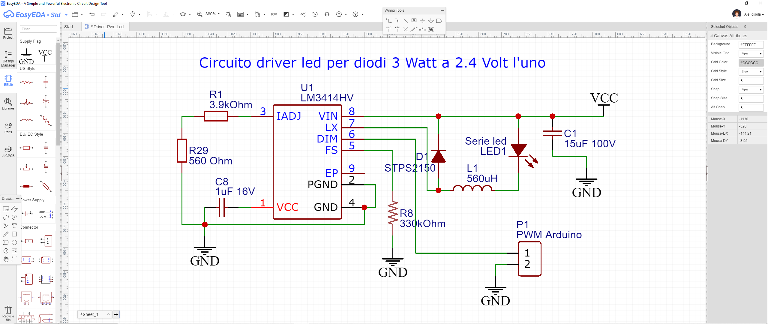Select the Net Label tool
768x324 pixels.
(x=414, y=21)
